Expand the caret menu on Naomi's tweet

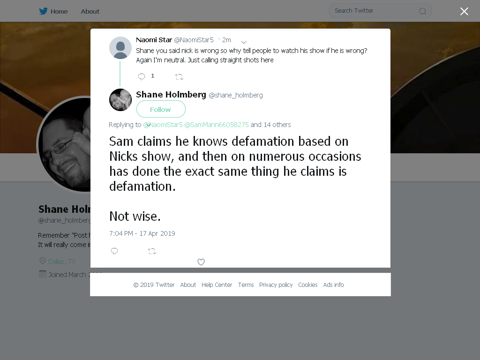[244, 42]
